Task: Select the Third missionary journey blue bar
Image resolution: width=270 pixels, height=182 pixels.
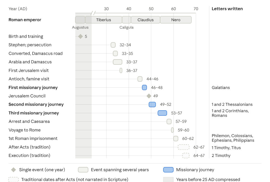Action: tap(162, 113)
